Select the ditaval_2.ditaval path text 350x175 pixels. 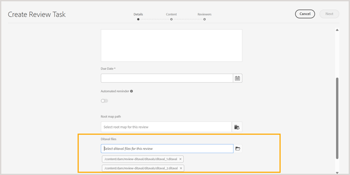pos(141,168)
